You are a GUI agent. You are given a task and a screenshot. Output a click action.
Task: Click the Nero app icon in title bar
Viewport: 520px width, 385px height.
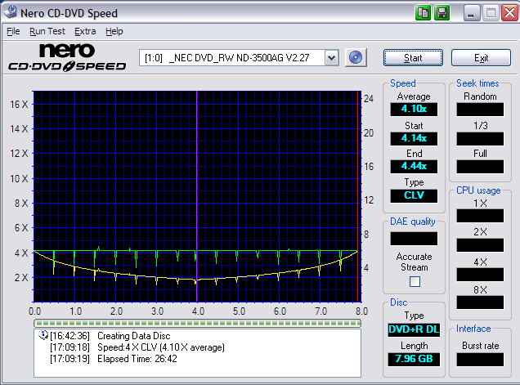click(x=11, y=12)
